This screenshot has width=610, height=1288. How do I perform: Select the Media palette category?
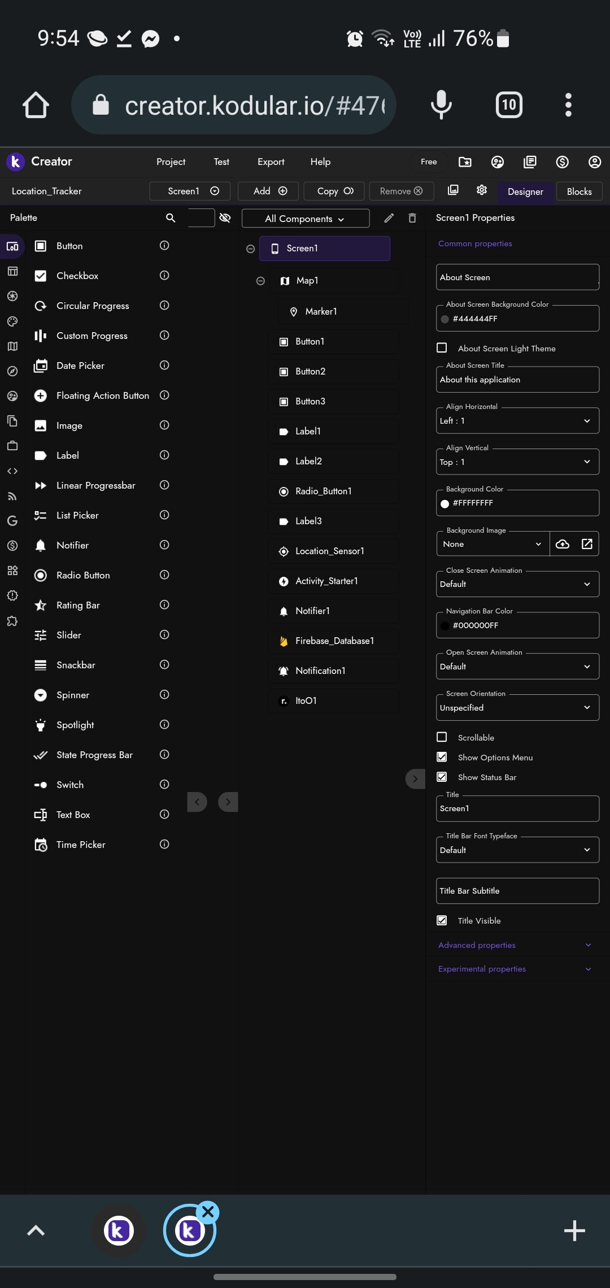(12, 296)
